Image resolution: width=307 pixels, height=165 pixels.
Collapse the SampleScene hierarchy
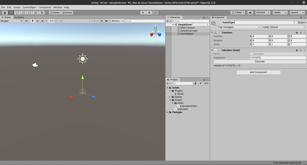[173, 25]
